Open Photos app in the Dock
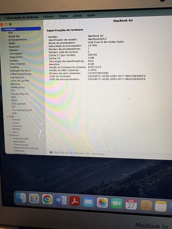Image resolution: width=172 pixels, height=229 pixels. click(102, 203)
